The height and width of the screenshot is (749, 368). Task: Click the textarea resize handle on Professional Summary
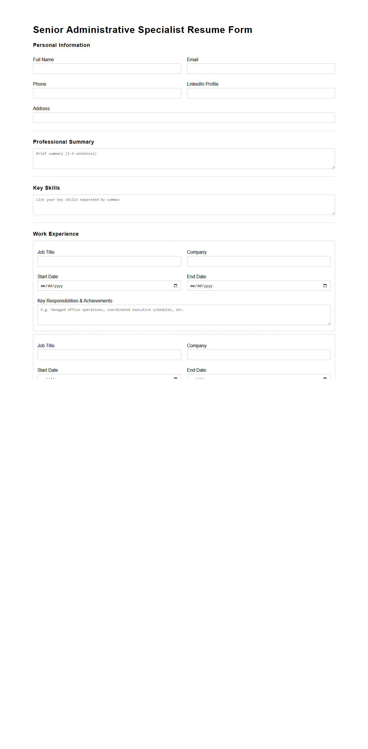pyautogui.click(x=333, y=167)
